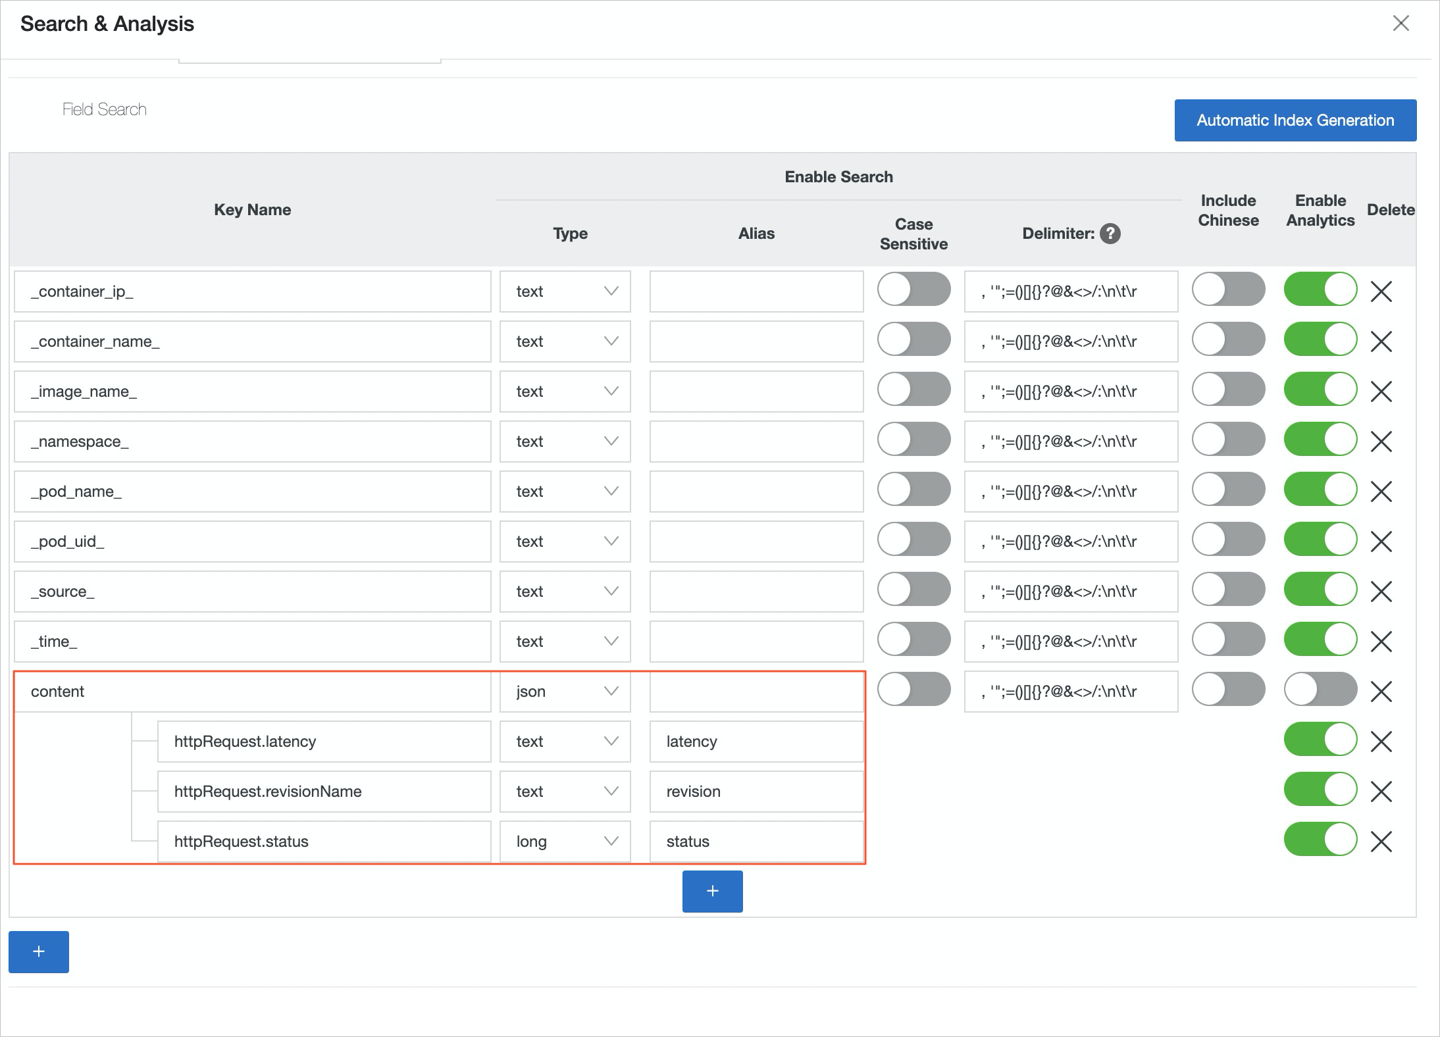Open Type dropdown for _container_ip_

tap(565, 291)
